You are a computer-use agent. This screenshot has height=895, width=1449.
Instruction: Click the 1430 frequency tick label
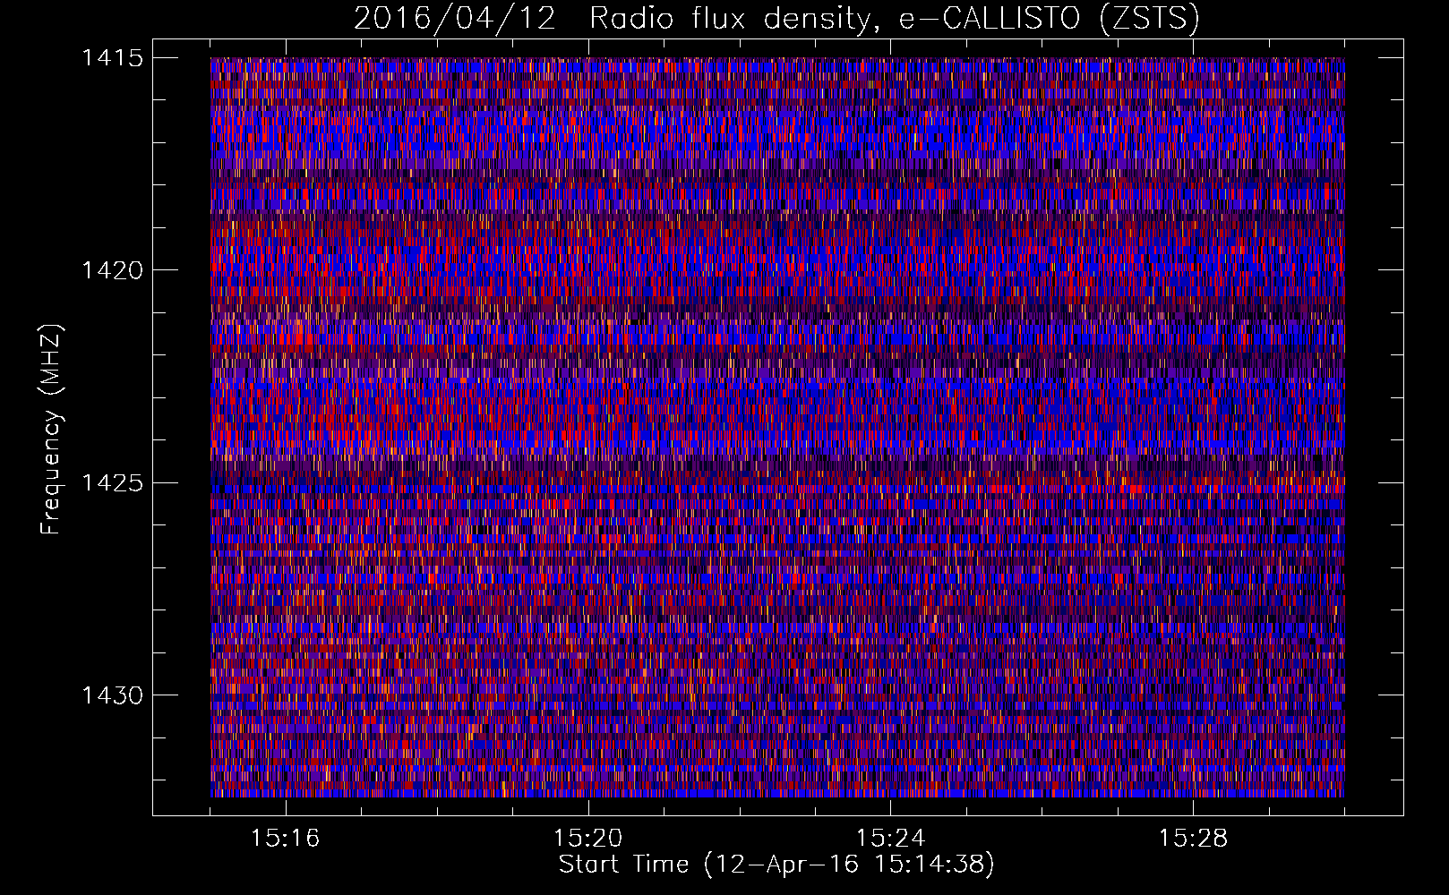coord(112,695)
